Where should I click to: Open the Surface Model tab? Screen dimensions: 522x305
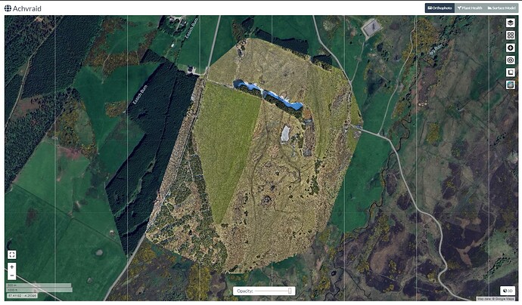click(x=502, y=8)
